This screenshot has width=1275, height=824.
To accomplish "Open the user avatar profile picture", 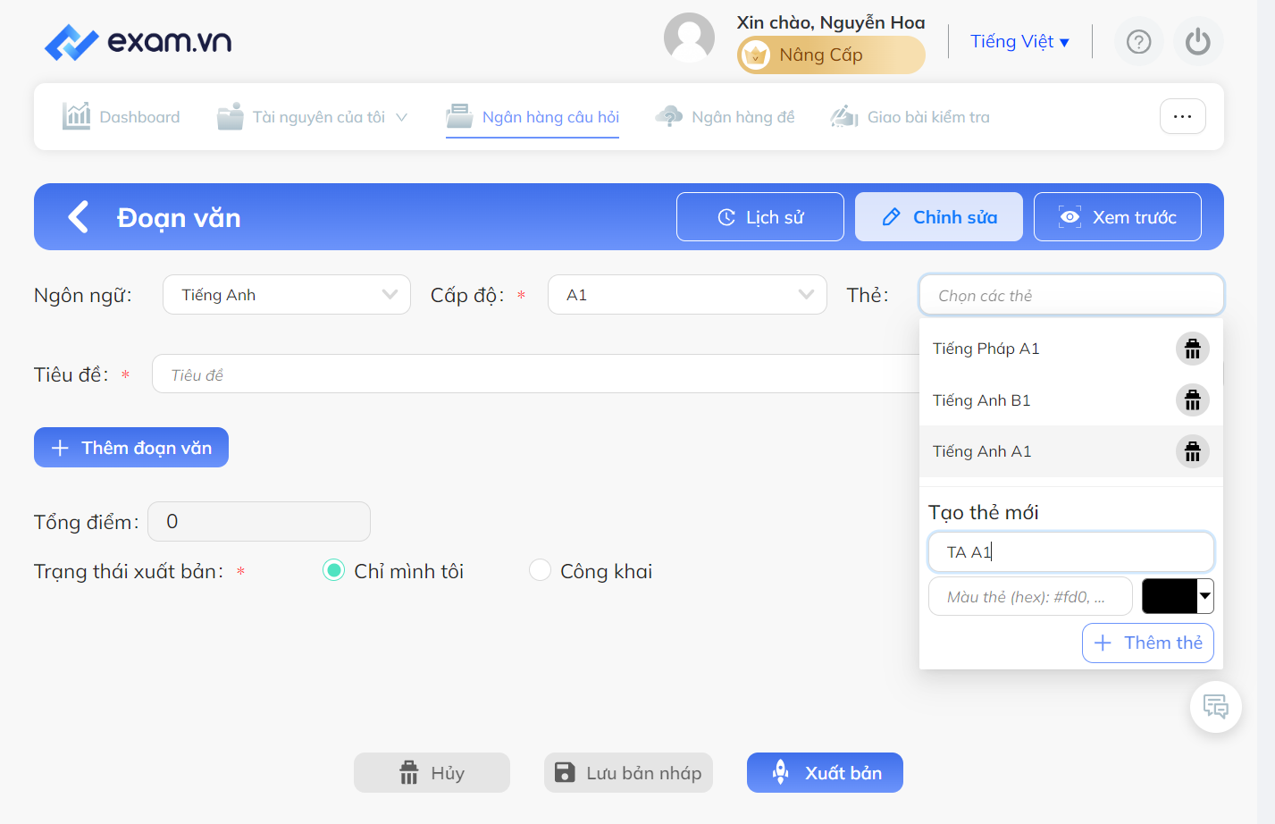I will click(x=689, y=38).
